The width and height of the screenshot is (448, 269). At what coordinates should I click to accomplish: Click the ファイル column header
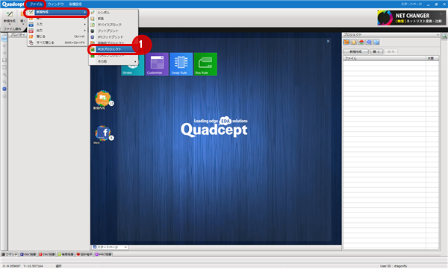pyautogui.click(x=385, y=58)
